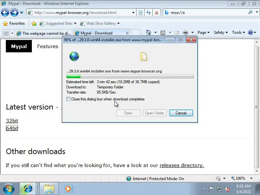Click the Bing search box
The height and width of the screenshot is (195, 260).
click(x=206, y=13)
